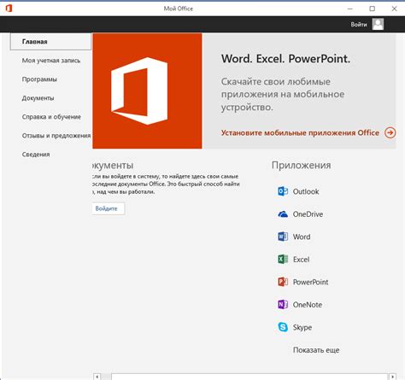Click the Приложения section heading
Image resolution: width=405 pixels, height=380 pixels.
(301, 165)
